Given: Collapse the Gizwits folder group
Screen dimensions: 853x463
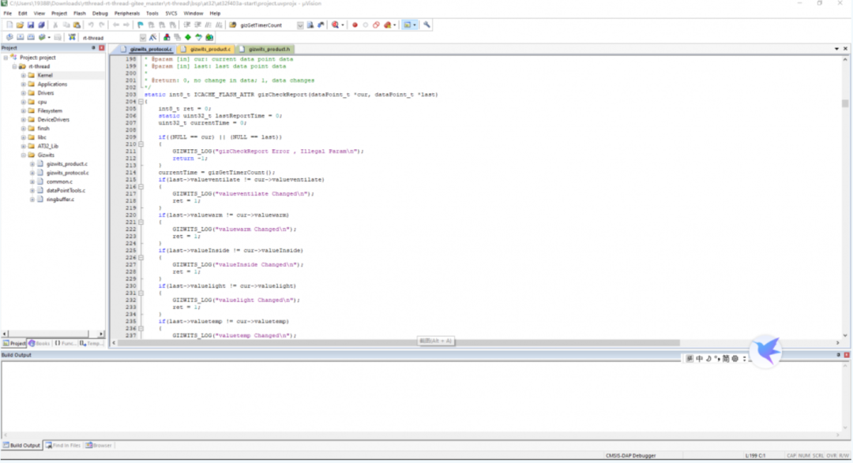Looking at the screenshot, I should tap(23, 155).
